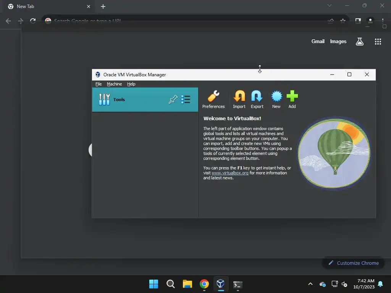Viewport: 391px width, 293px height.
Task: Open the Machine menu
Action: (115, 84)
